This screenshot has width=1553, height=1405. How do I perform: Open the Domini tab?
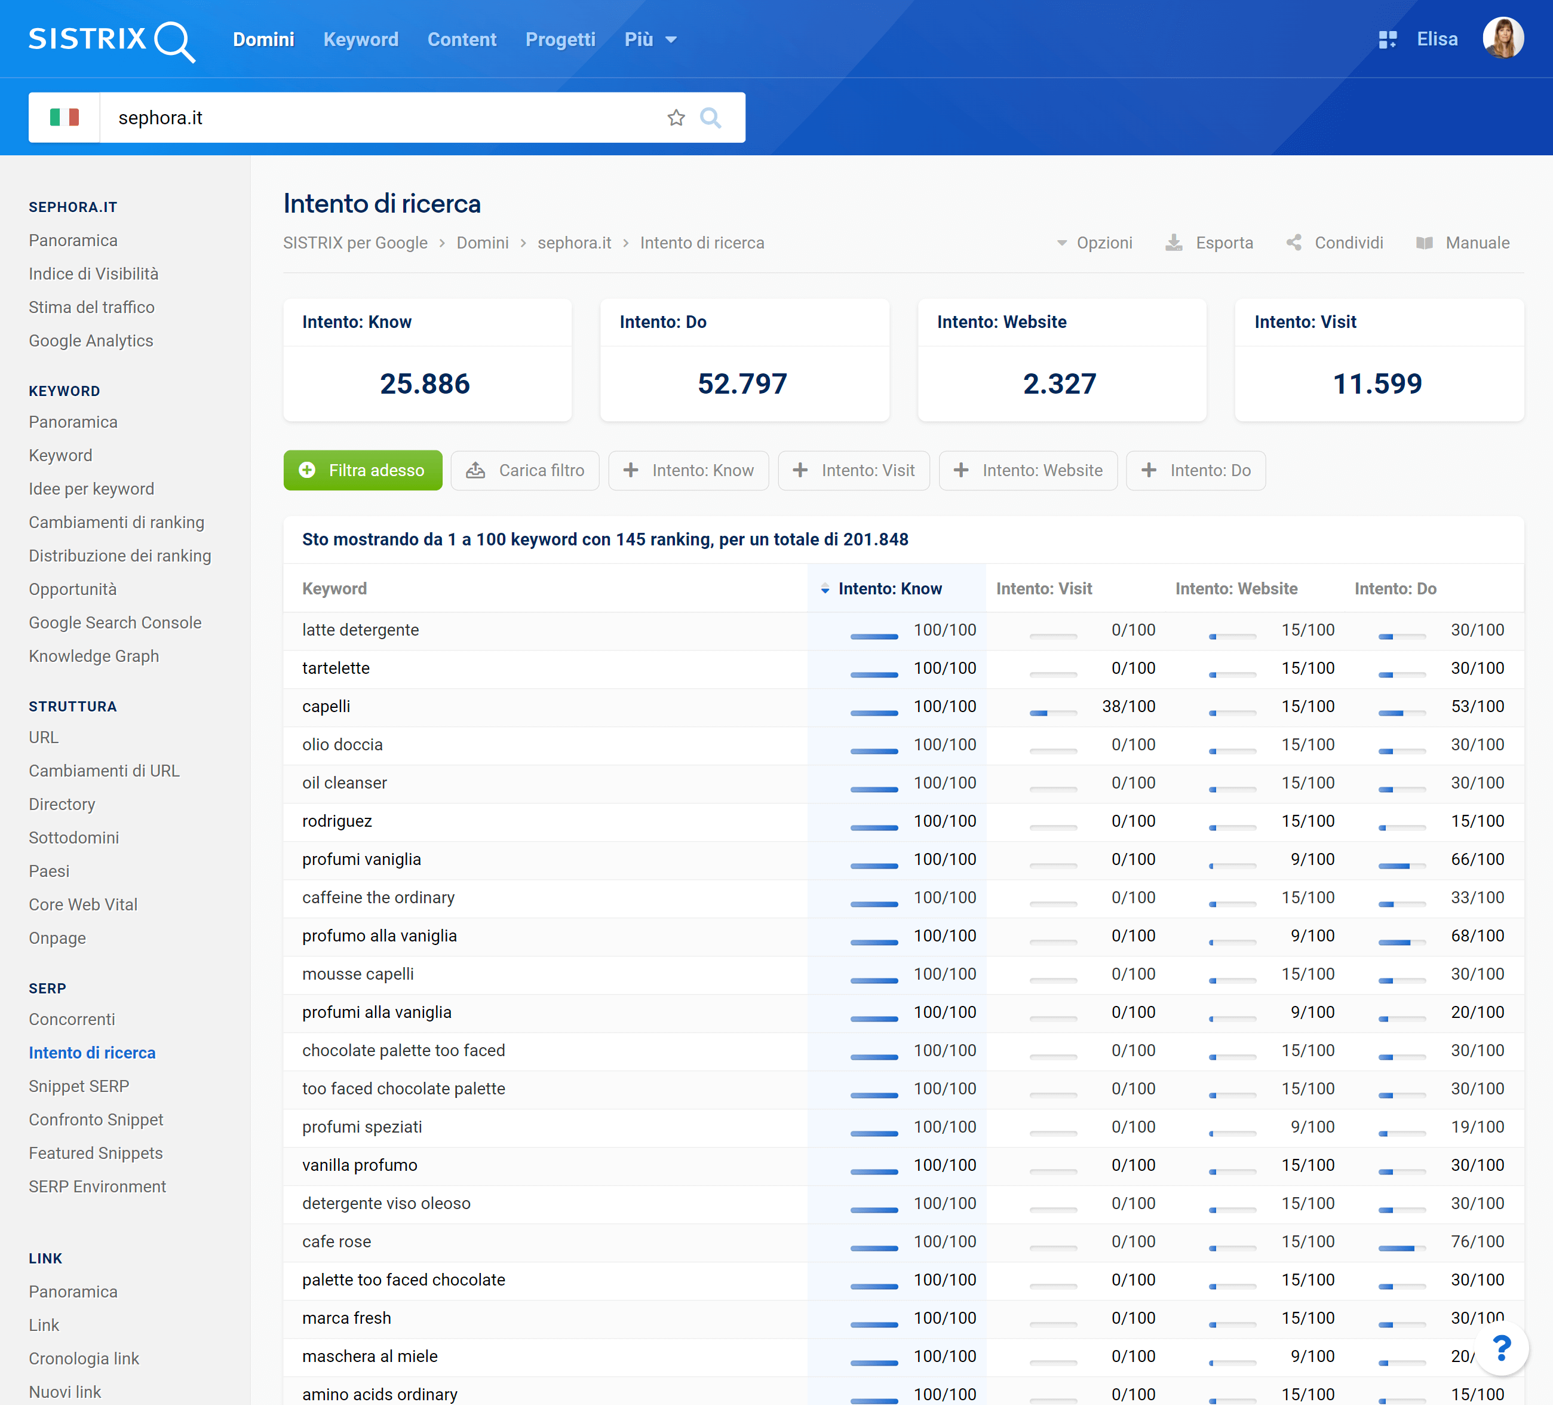click(263, 39)
